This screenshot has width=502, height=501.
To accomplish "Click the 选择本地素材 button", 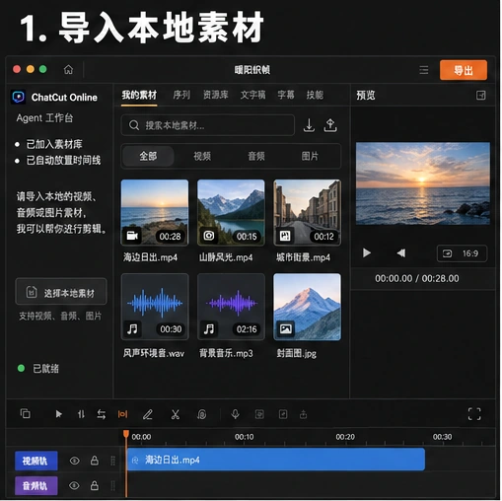I will [61, 292].
